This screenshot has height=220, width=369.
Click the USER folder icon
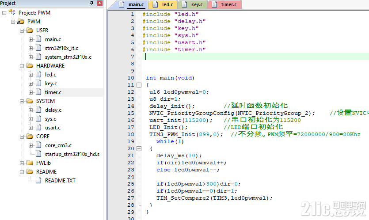30,30
